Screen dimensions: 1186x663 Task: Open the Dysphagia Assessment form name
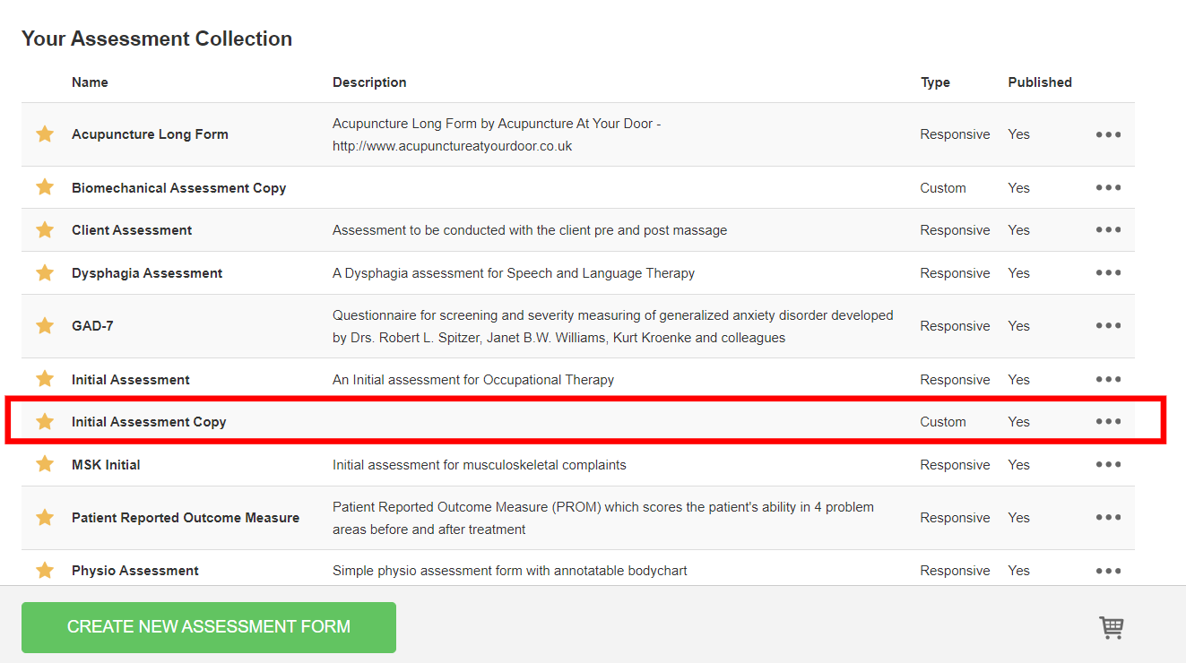tap(147, 273)
